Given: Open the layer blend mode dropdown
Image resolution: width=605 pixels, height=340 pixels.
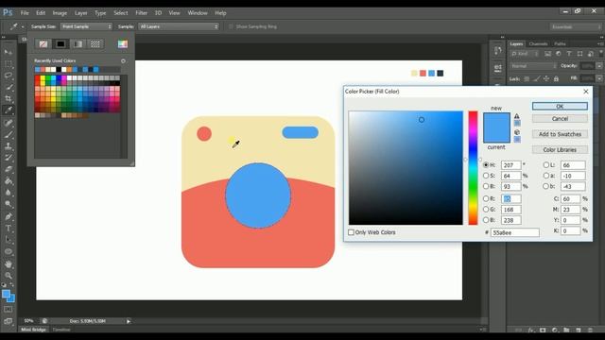Looking at the screenshot, I should 533,66.
